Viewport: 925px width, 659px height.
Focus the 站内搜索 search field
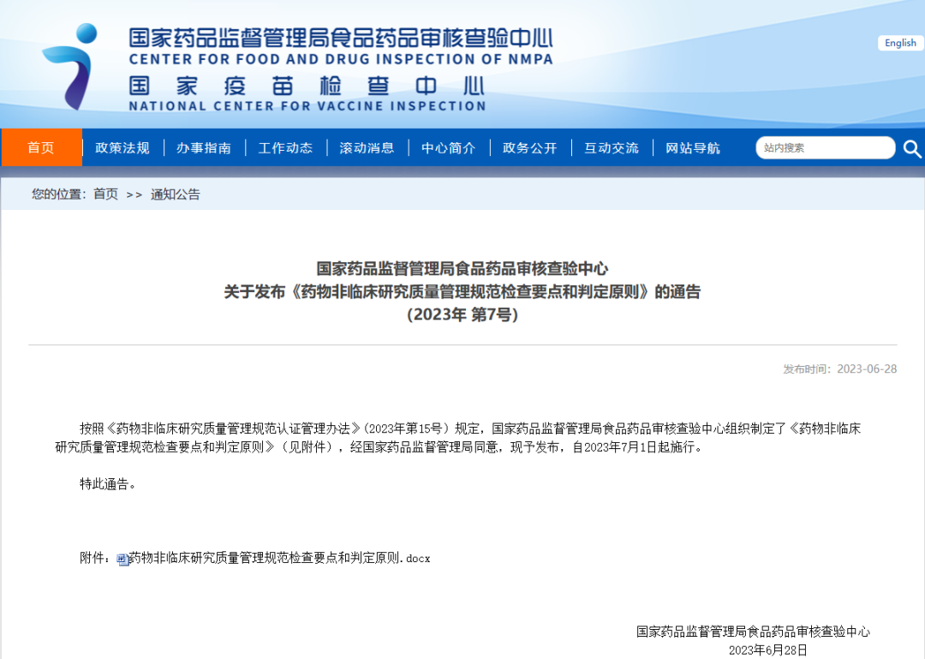click(824, 147)
